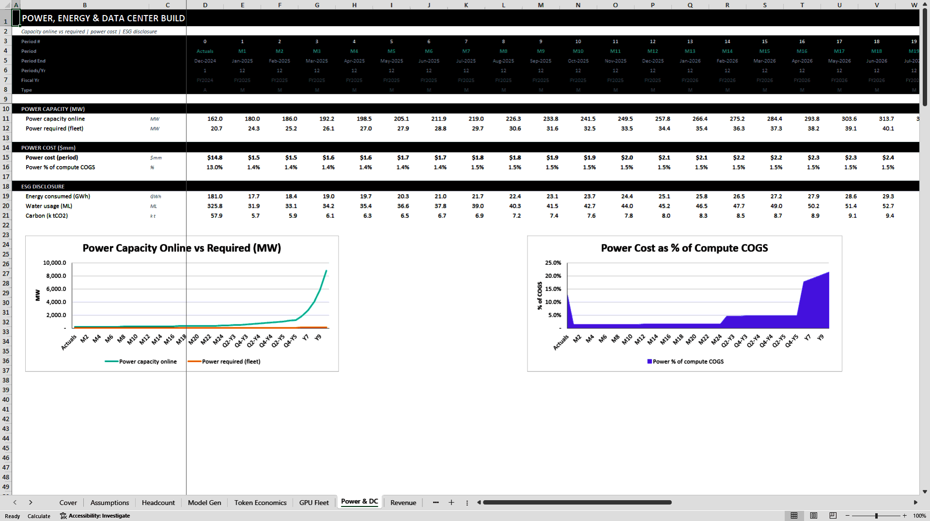Click vertical scrollbar up arrow

(x=925, y=5)
